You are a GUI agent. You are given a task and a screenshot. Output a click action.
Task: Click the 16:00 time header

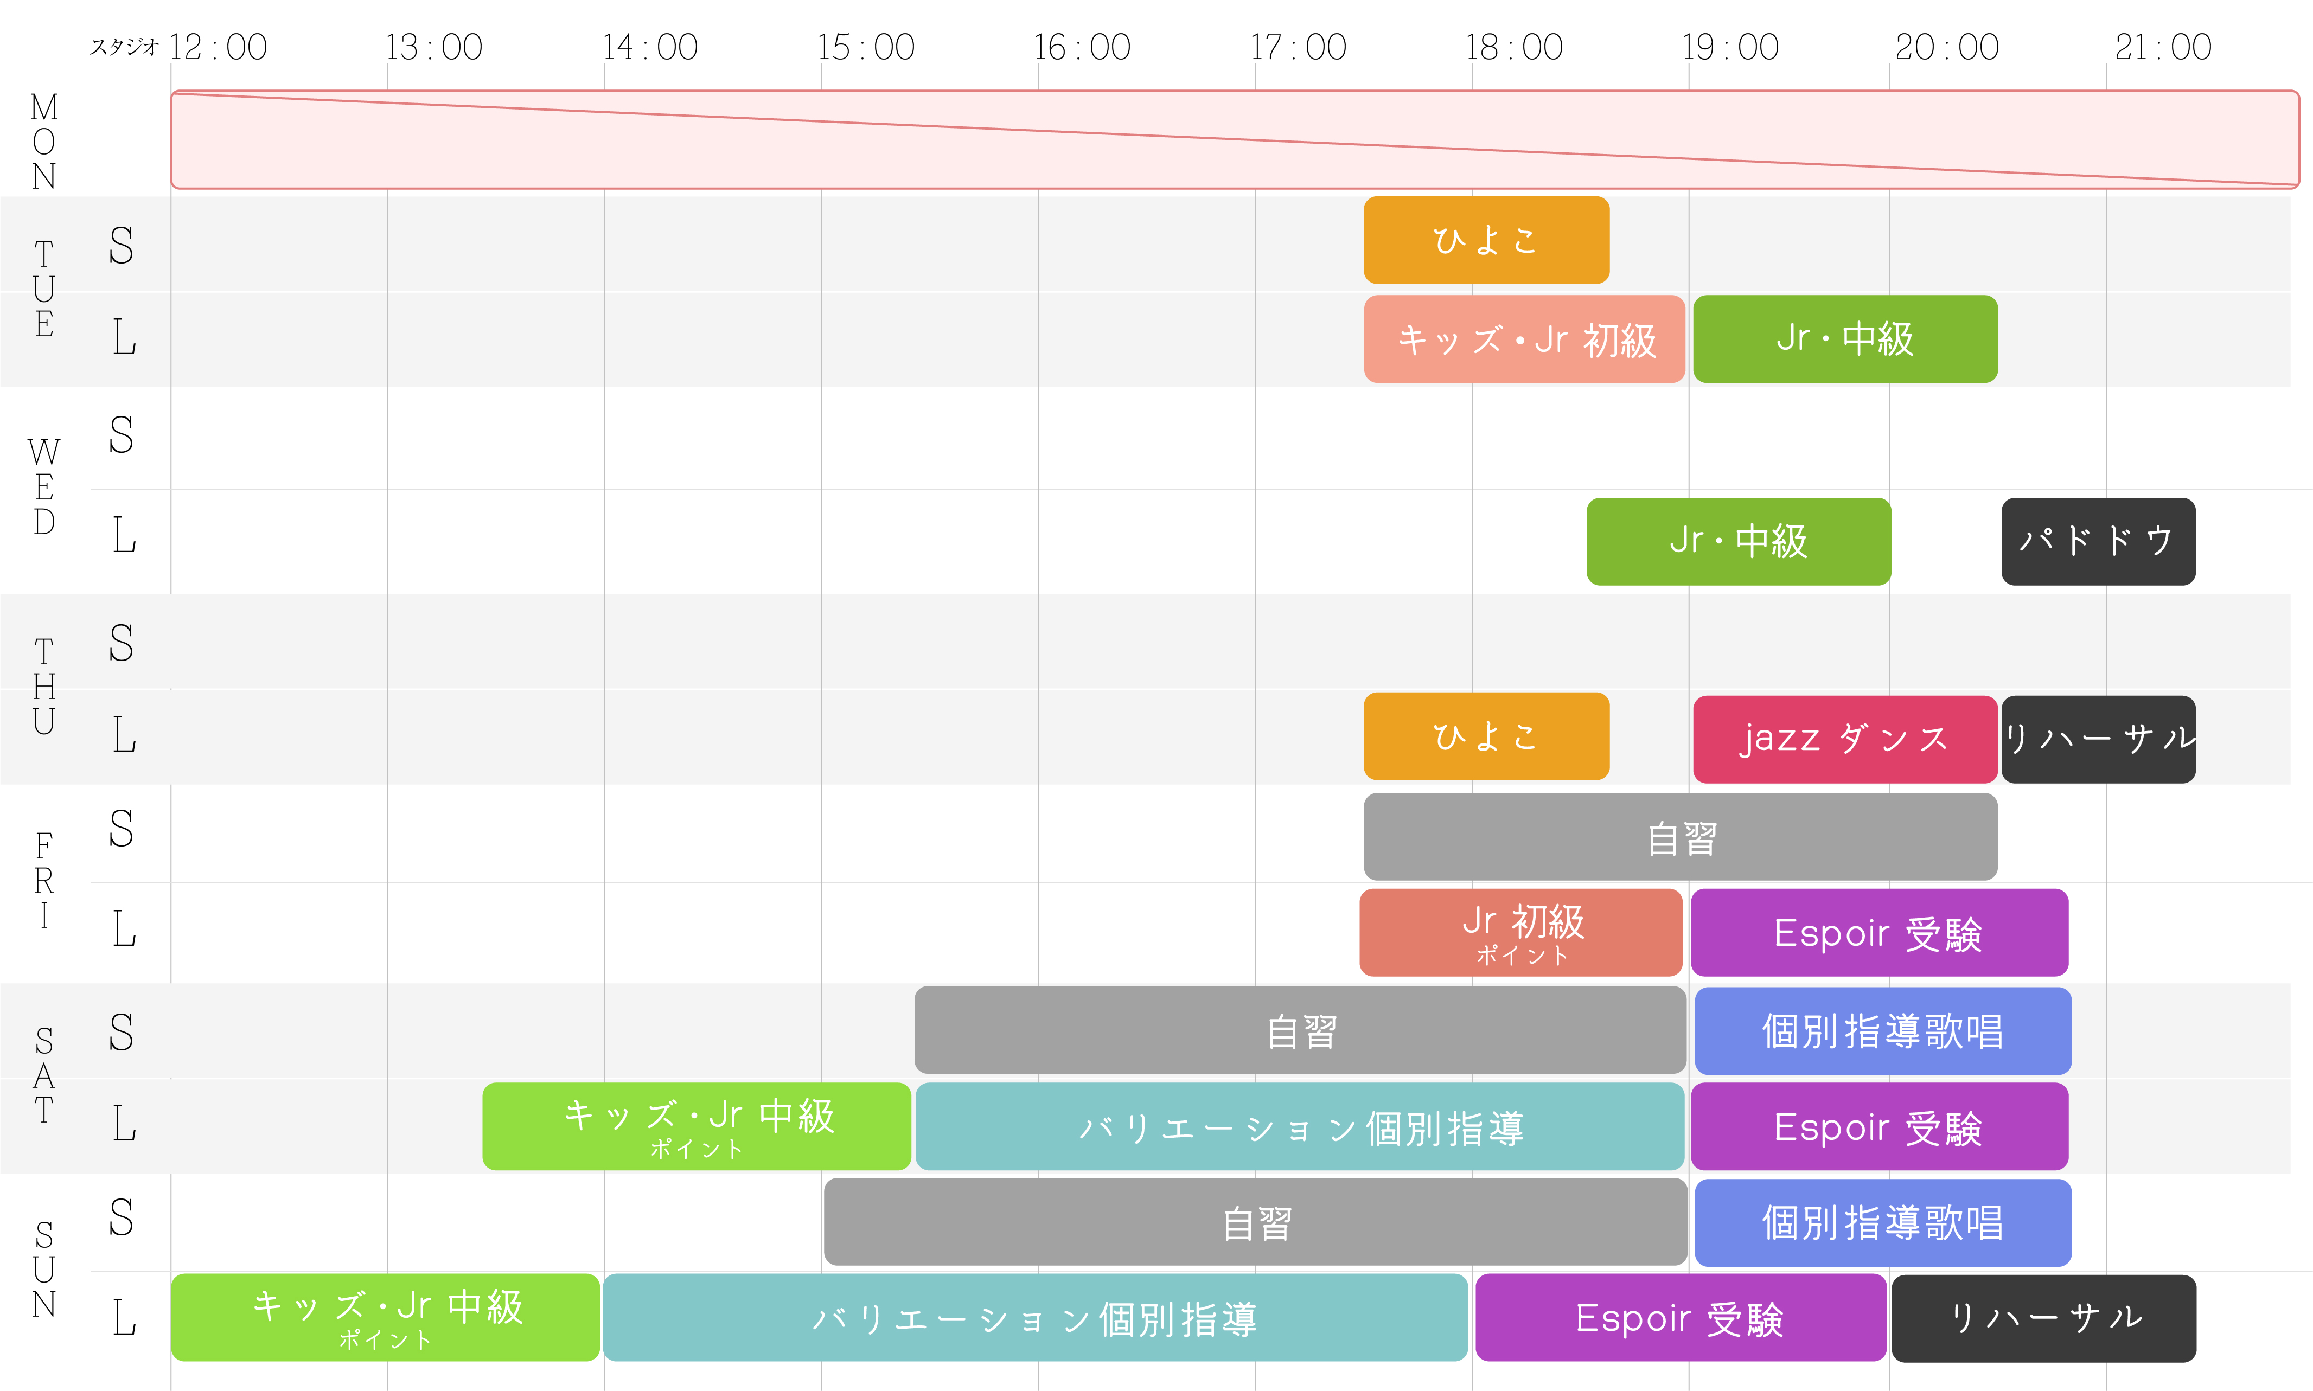click(1082, 47)
